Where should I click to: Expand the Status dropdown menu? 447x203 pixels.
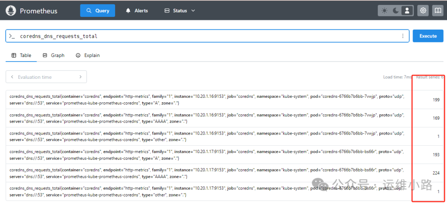[x=180, y=11]
